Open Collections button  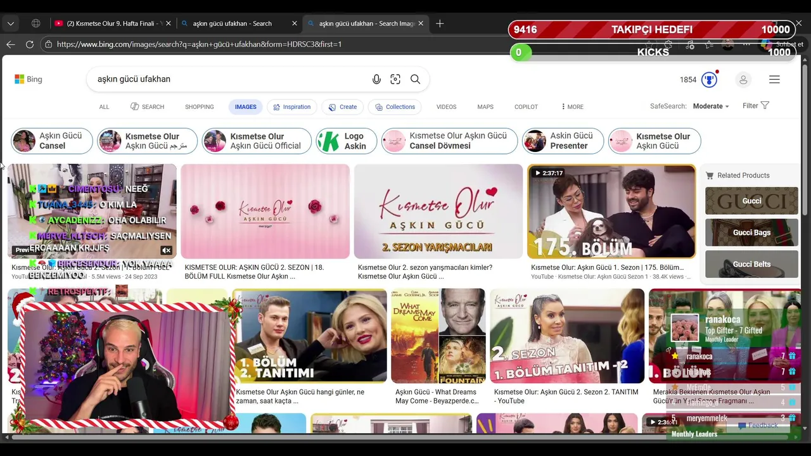[394, 107]
